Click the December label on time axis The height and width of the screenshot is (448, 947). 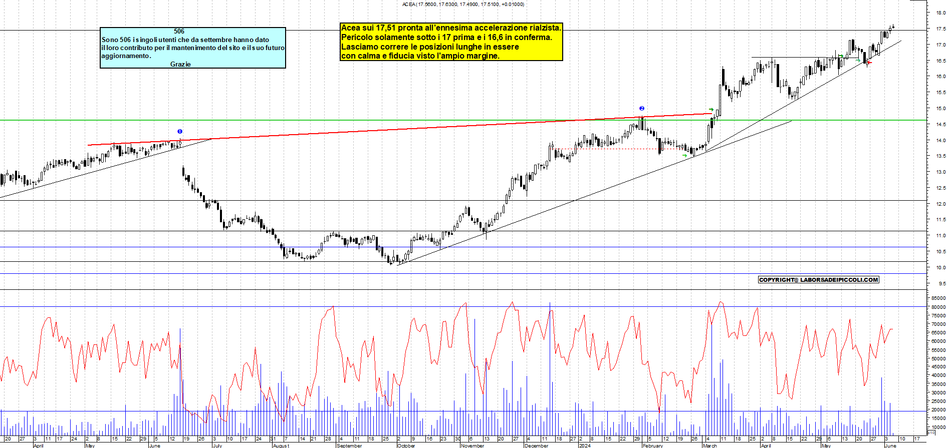pyautogui.click(x=536, y=445)
